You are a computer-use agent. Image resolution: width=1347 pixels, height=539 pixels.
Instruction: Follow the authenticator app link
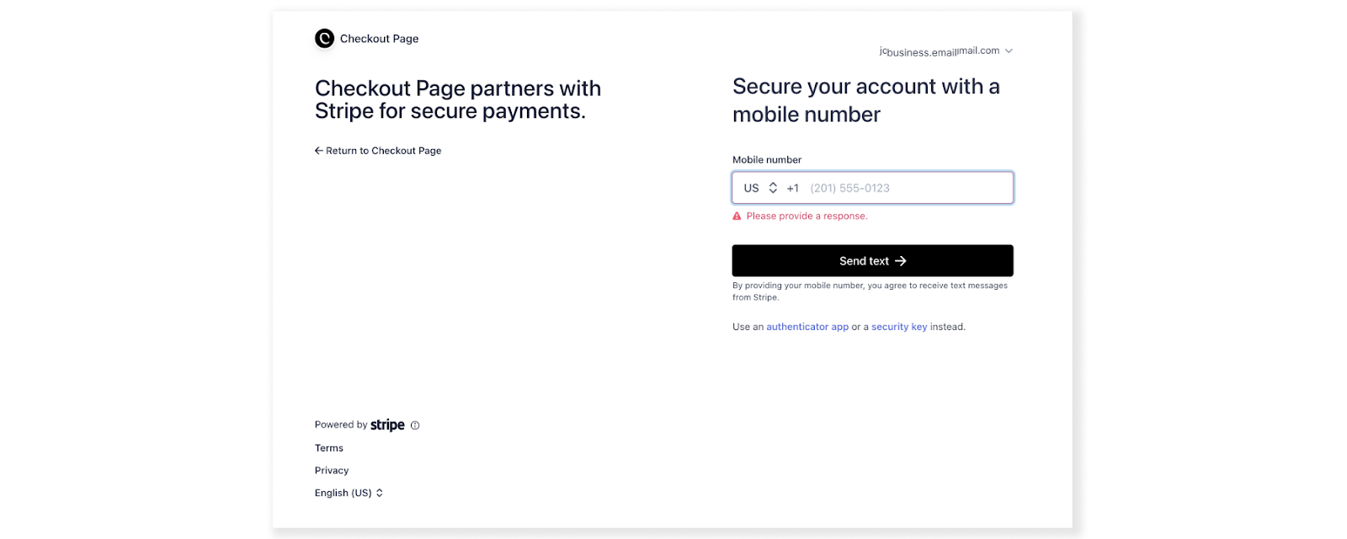pyautogui.click(x=807, y=327)
